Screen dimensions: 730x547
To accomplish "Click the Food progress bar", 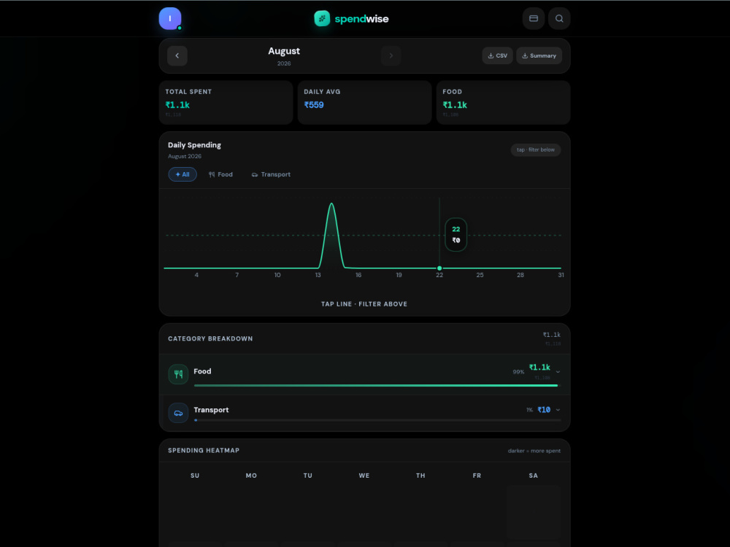I will (376, 386).
